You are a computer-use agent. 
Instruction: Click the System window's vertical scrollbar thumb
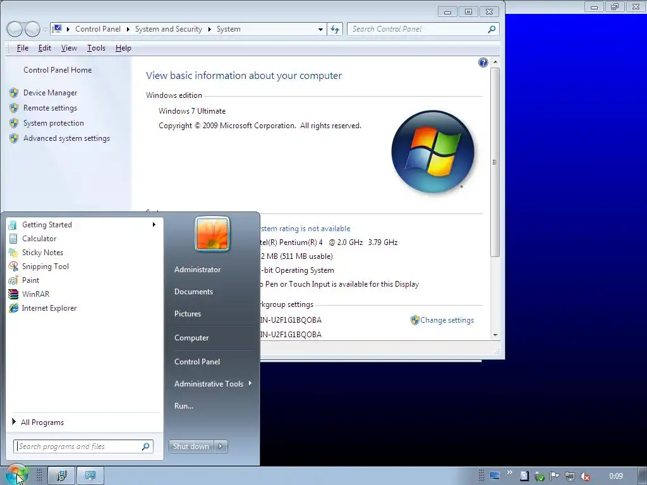point(495,162)
